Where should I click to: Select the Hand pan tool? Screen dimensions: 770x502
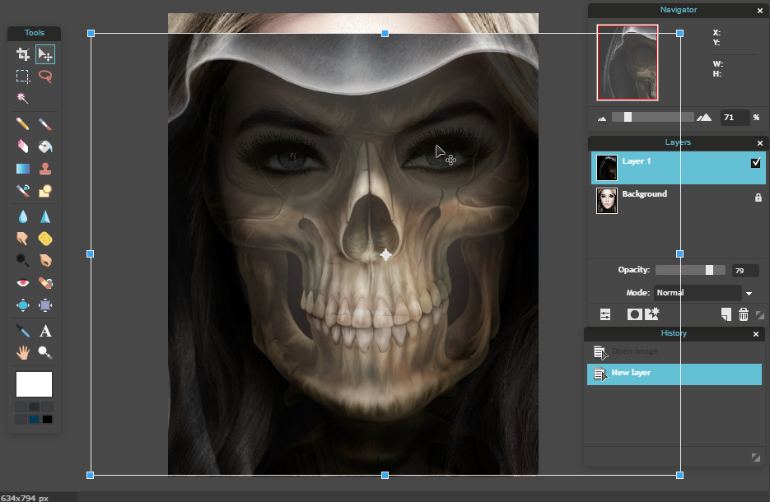click(22, 352)
